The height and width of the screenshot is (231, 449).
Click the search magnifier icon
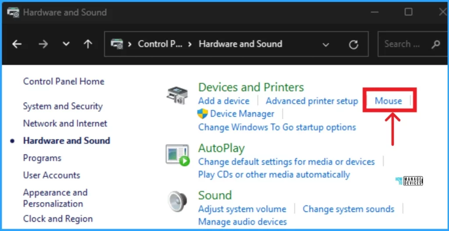point(435,44)
